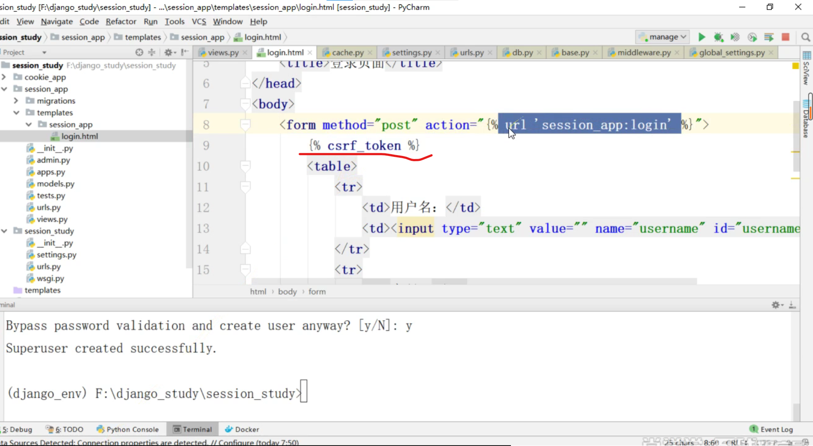Image resolution: width=813 pixels, height=446 pixels.
Task: Close the login.html tab
Action: [310, 53]
